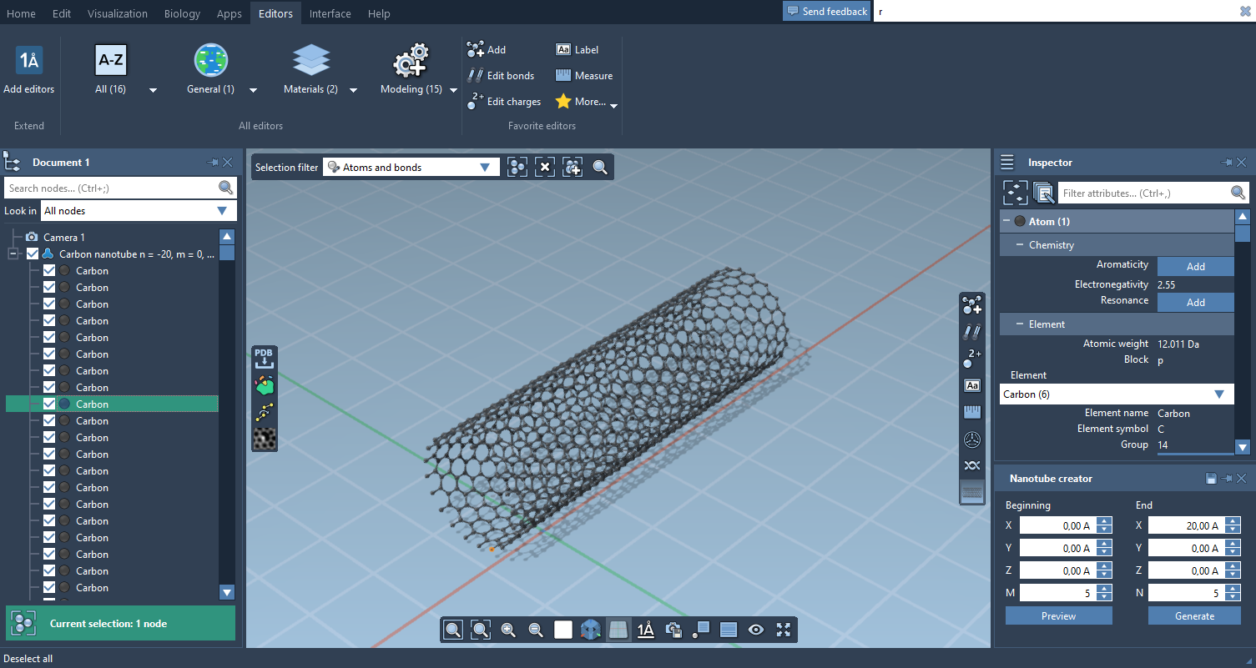Open the Element Carbon (6) dropdown
1256x668 pixels.
[x=1218, y=394]
